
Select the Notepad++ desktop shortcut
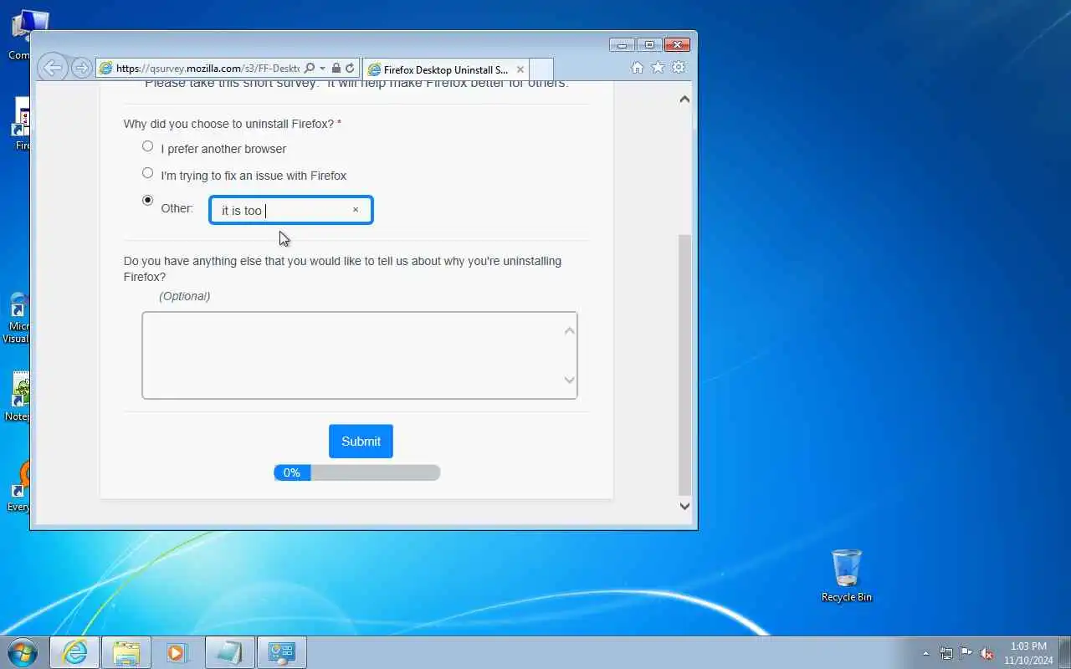[x=18, y=397]
